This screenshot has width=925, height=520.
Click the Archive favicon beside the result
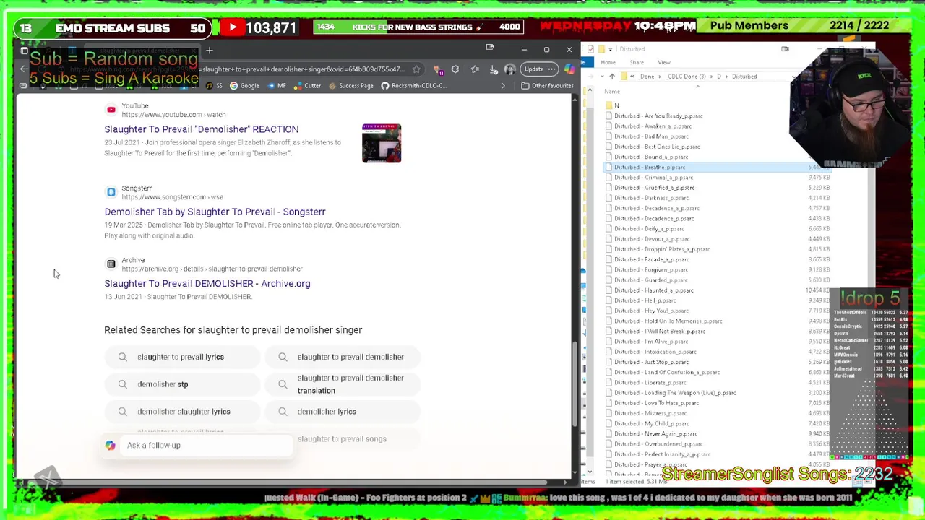[x=111, y=264]
